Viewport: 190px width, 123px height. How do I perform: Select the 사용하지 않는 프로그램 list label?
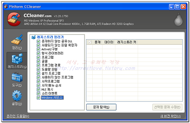(58, 77)
